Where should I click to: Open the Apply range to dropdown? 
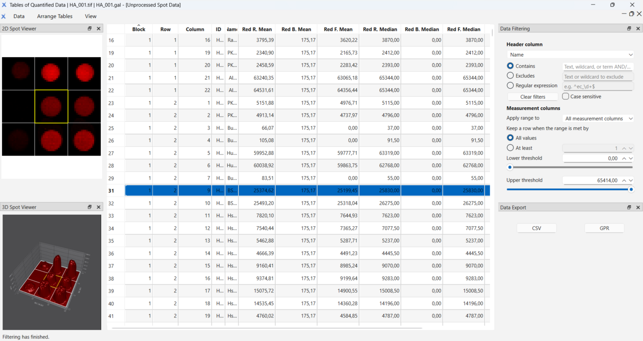coord(598,119)
